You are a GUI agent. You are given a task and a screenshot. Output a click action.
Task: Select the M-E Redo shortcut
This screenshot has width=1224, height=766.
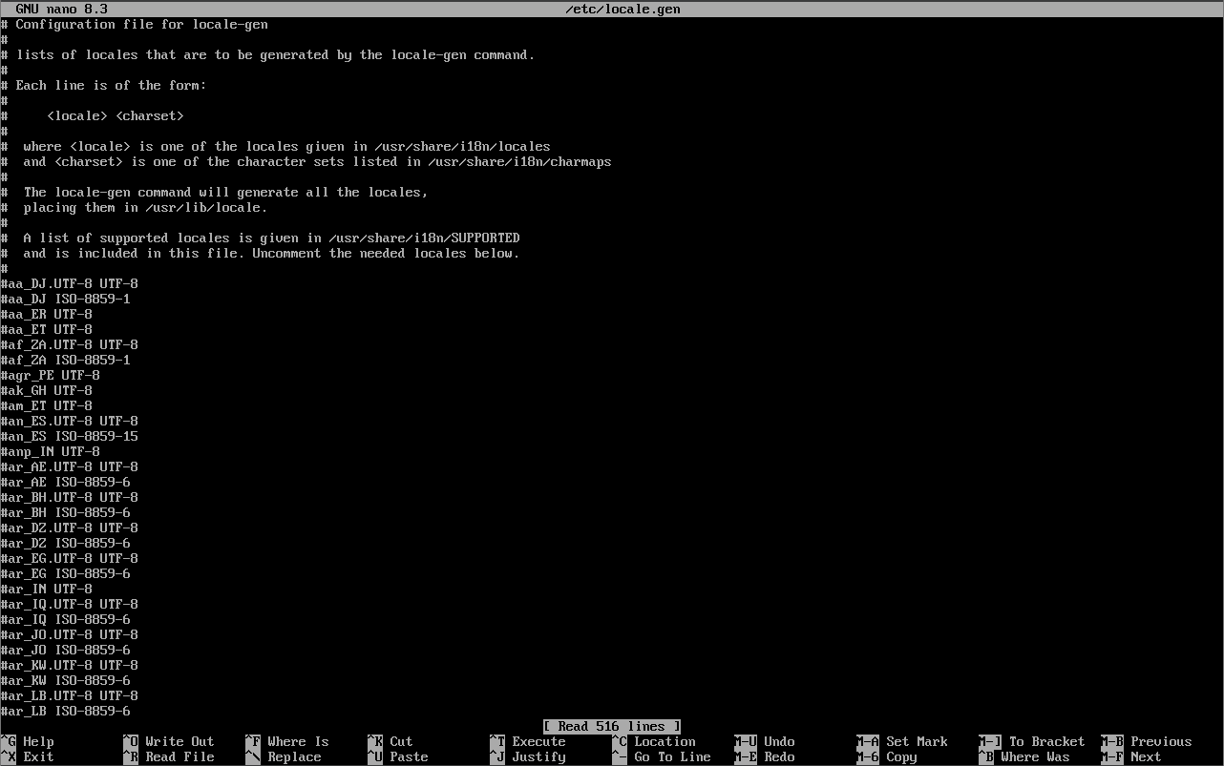pyautogui.click(x=764, y=756)
